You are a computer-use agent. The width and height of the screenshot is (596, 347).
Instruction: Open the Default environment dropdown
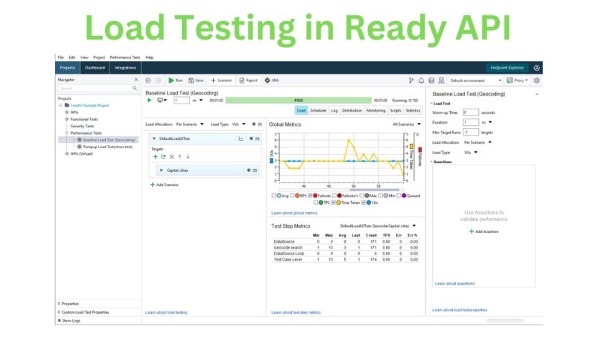coord(475,80)
